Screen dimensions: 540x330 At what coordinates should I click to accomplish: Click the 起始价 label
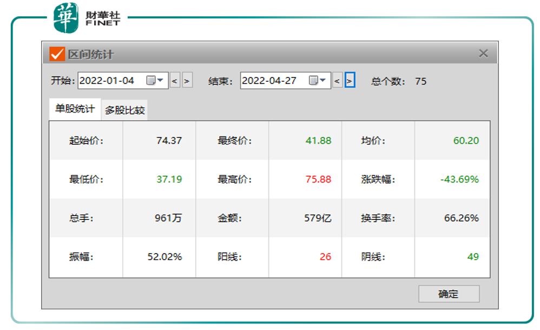[x=86, y=141]
